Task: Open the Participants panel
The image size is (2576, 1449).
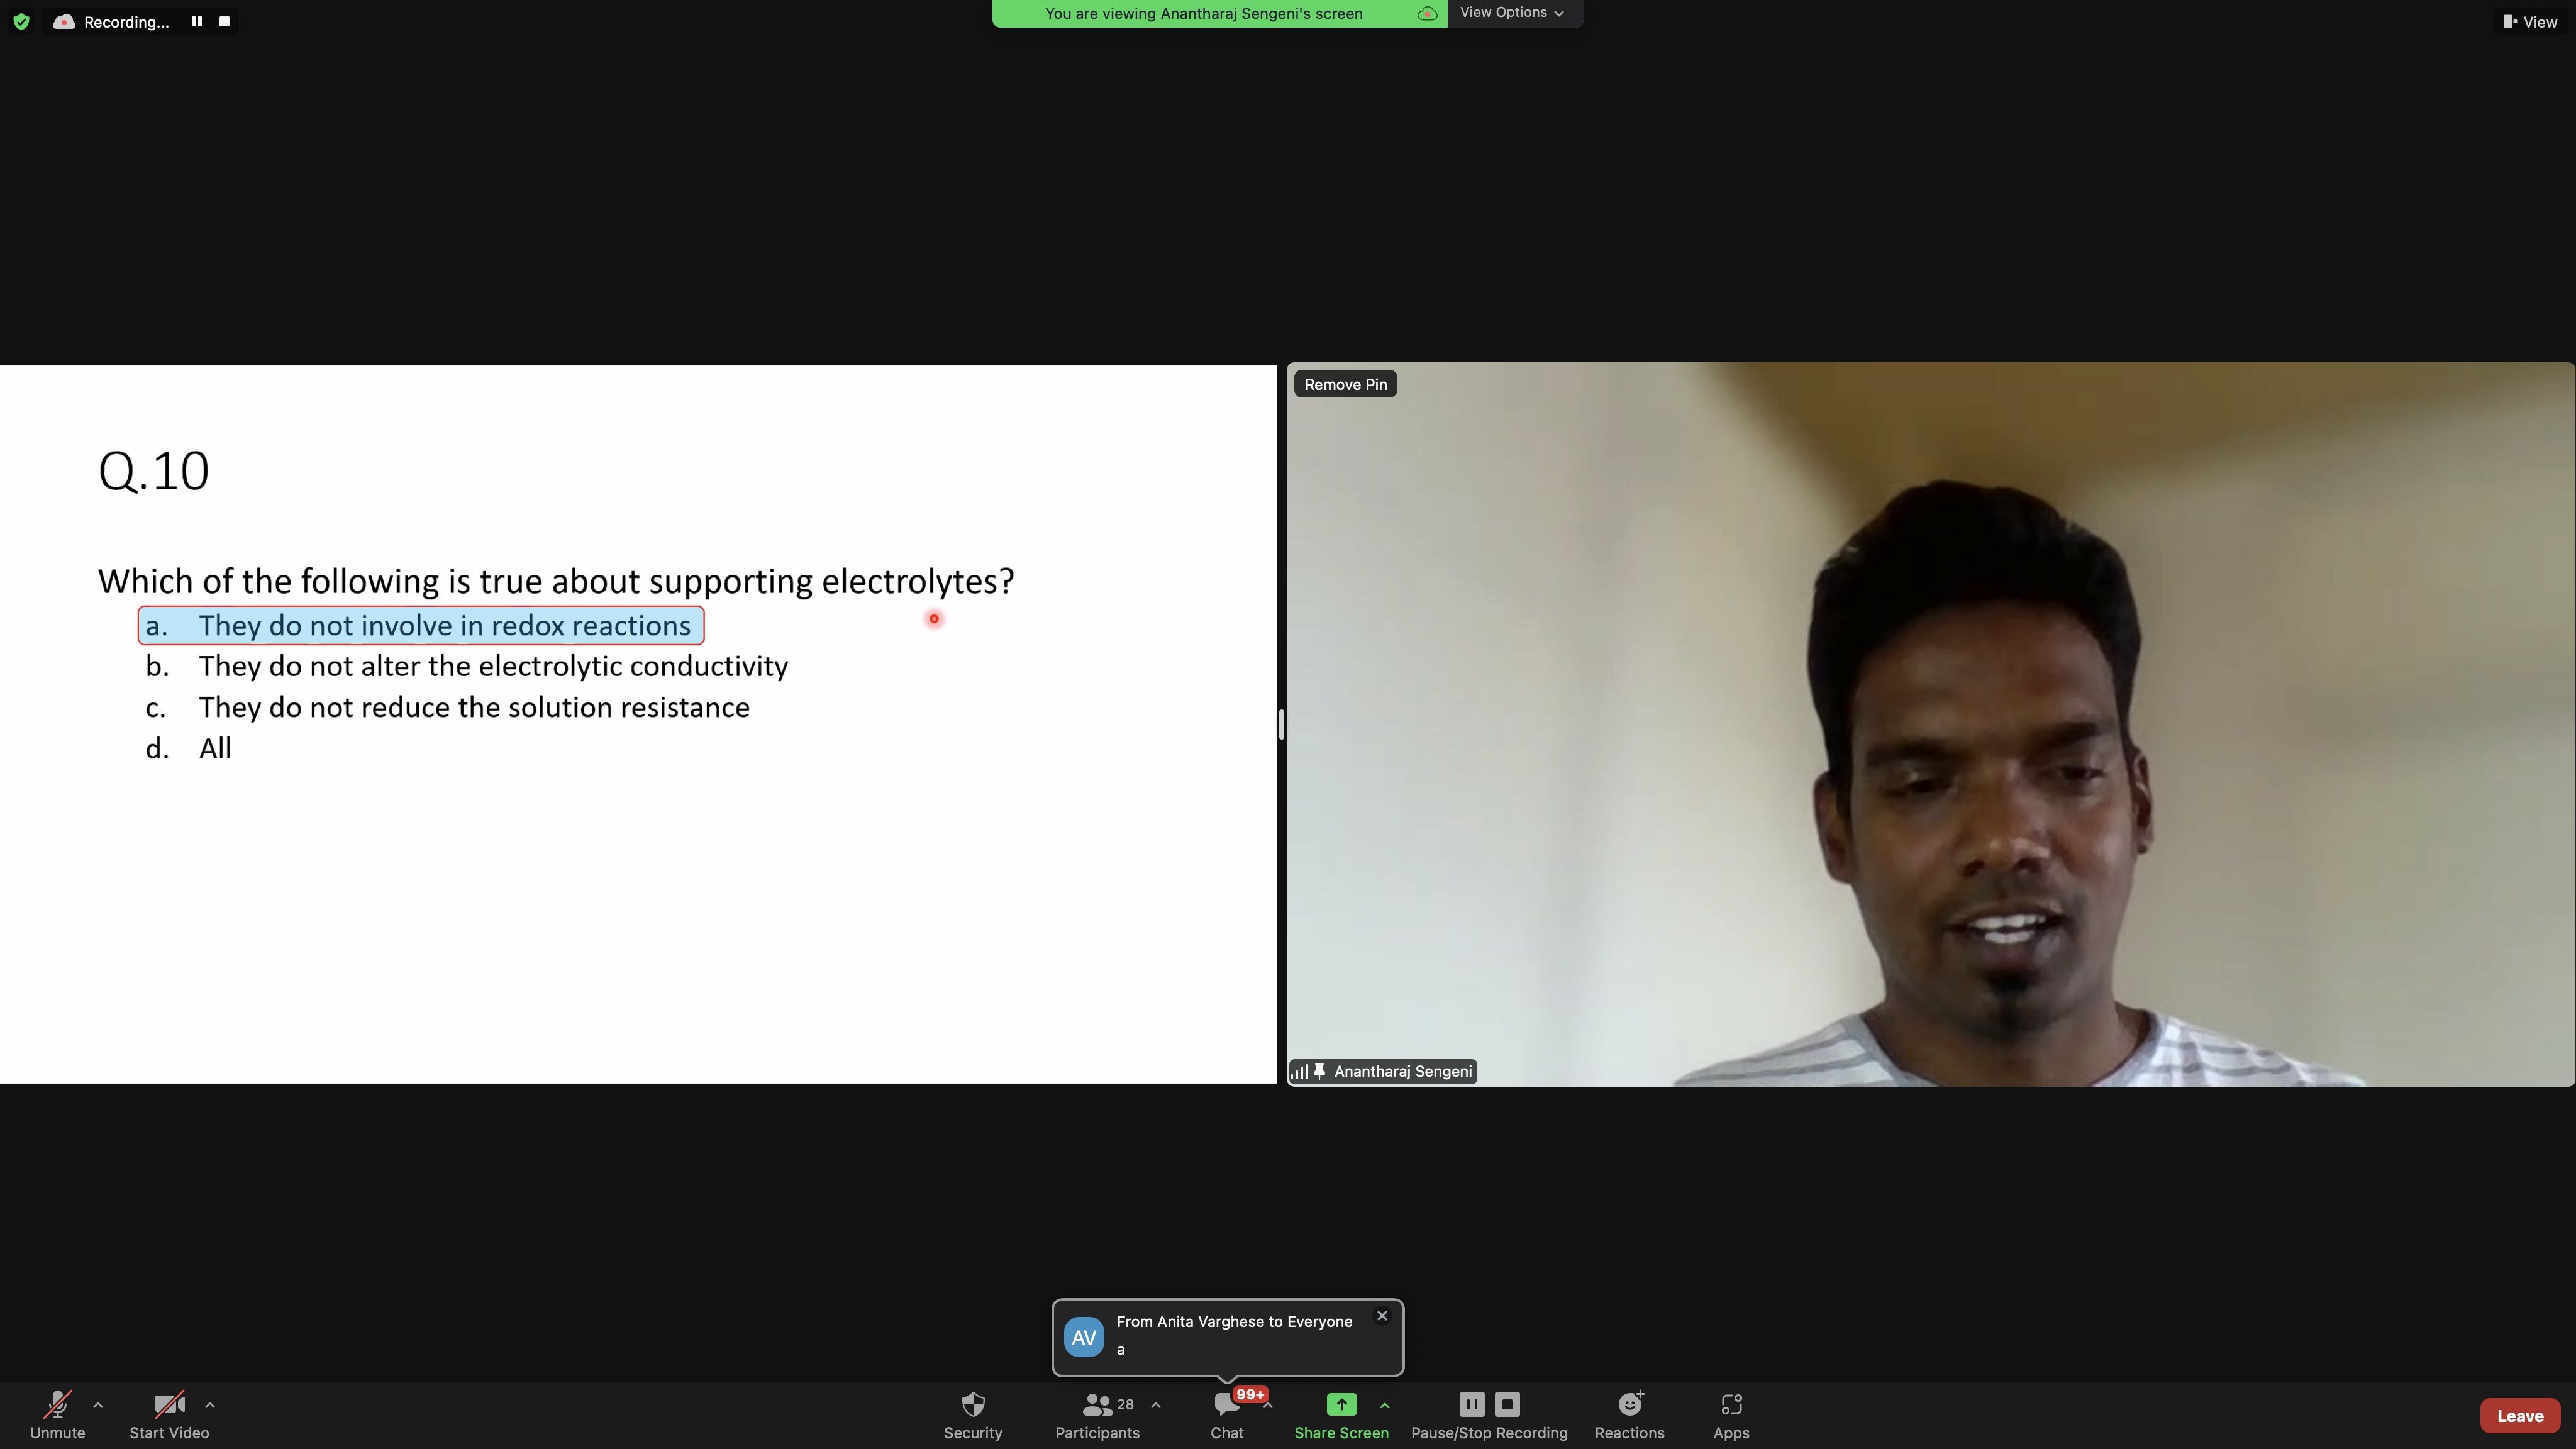Action: point(1097,1405)
